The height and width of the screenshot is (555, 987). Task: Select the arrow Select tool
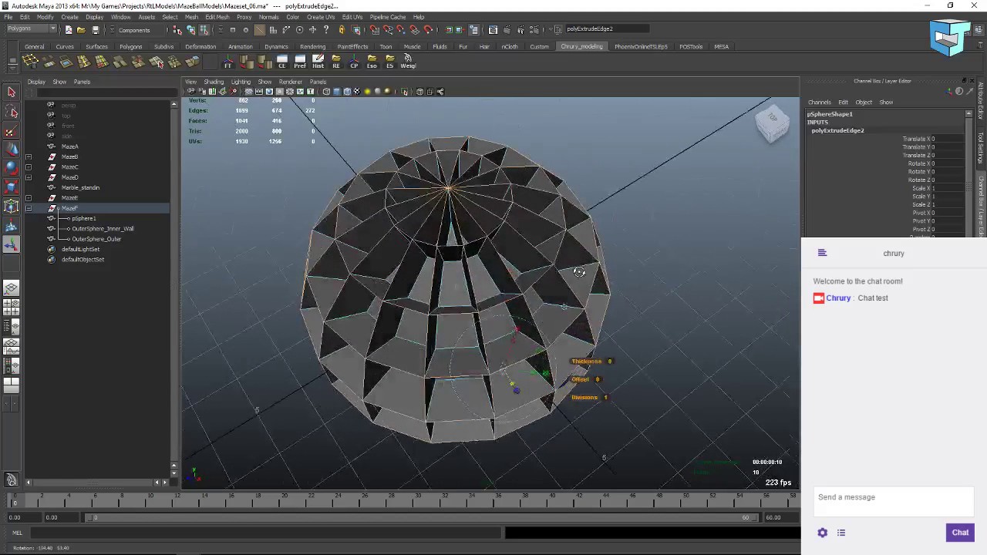(11, 92)
